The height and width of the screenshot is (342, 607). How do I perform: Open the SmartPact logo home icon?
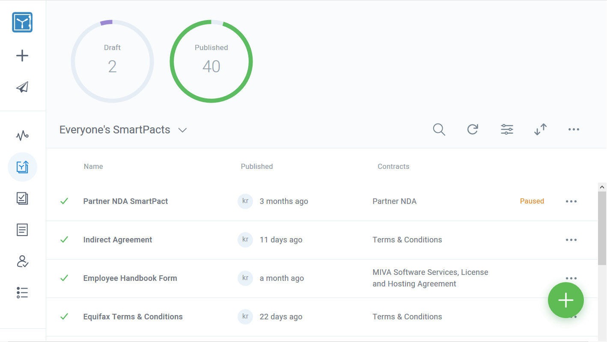click(x=22, y=22)
